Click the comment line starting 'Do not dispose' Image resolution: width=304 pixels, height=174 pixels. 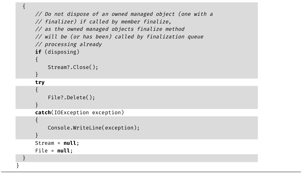[x=124, y=14]
